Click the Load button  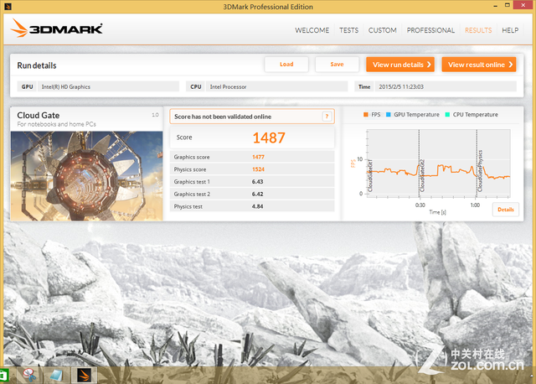(x=286, y=65)
